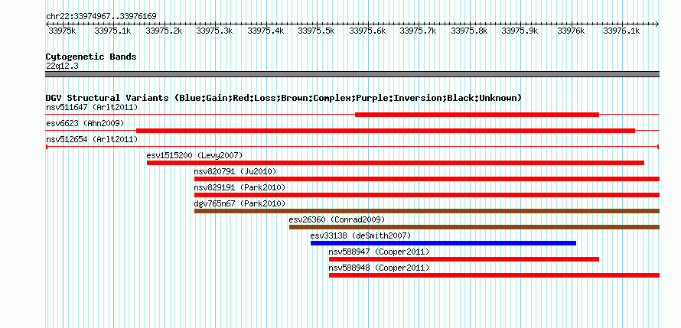Click the 33975.9k ruler tick label
This screenshot has height=328, width=681.
520,31
